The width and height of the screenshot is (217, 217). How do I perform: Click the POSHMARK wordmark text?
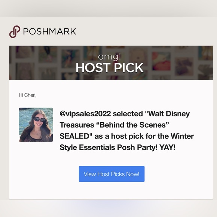click(49, 31)
